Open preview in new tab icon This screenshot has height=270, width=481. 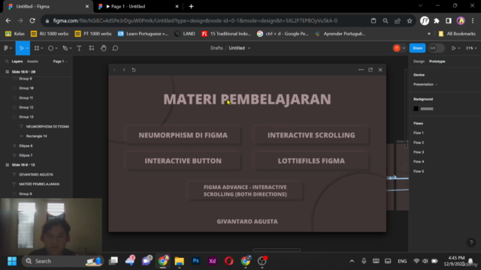click(x=371, y=70)
